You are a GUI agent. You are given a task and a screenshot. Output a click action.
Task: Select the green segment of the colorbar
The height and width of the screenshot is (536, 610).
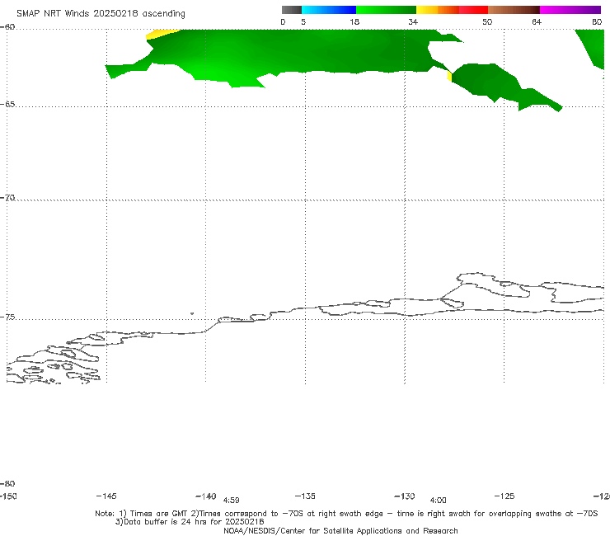(x=387, y=10)
